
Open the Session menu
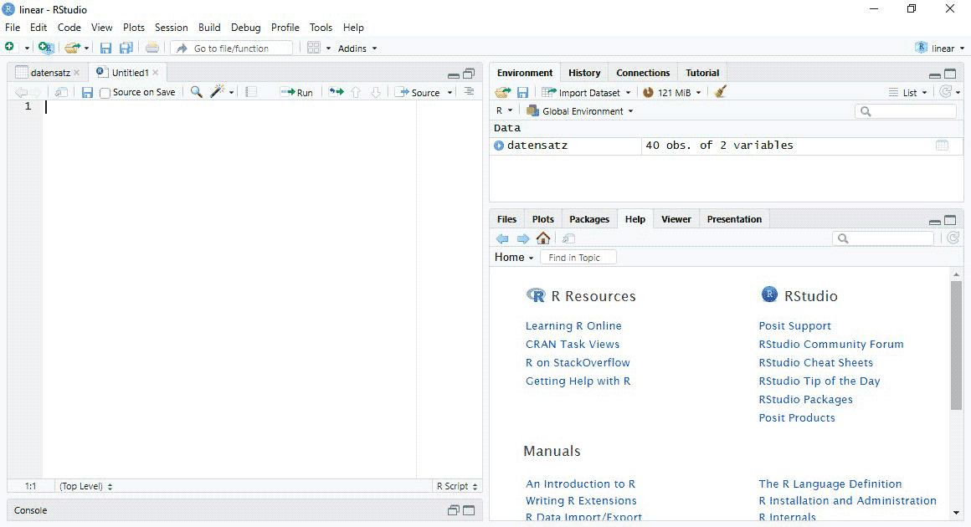click(x=171, y=28)
